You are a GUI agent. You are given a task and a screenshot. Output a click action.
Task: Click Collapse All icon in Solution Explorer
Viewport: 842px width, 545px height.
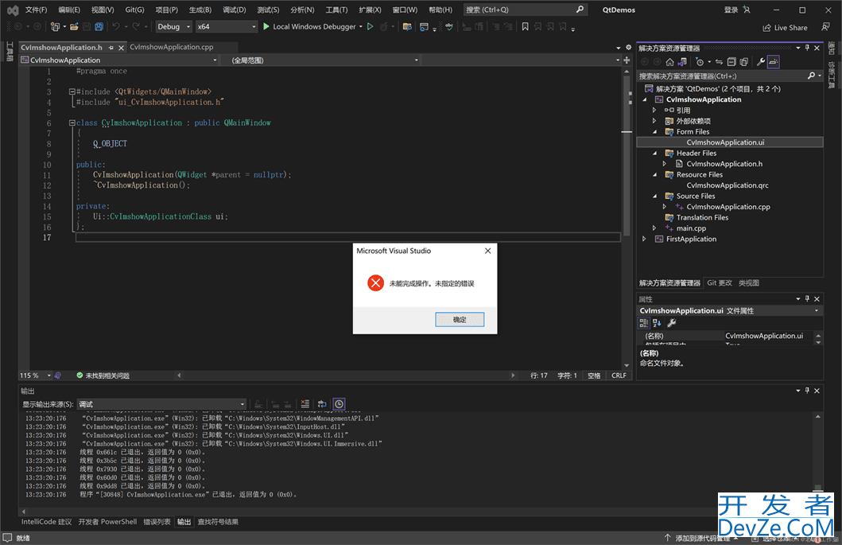731,62
